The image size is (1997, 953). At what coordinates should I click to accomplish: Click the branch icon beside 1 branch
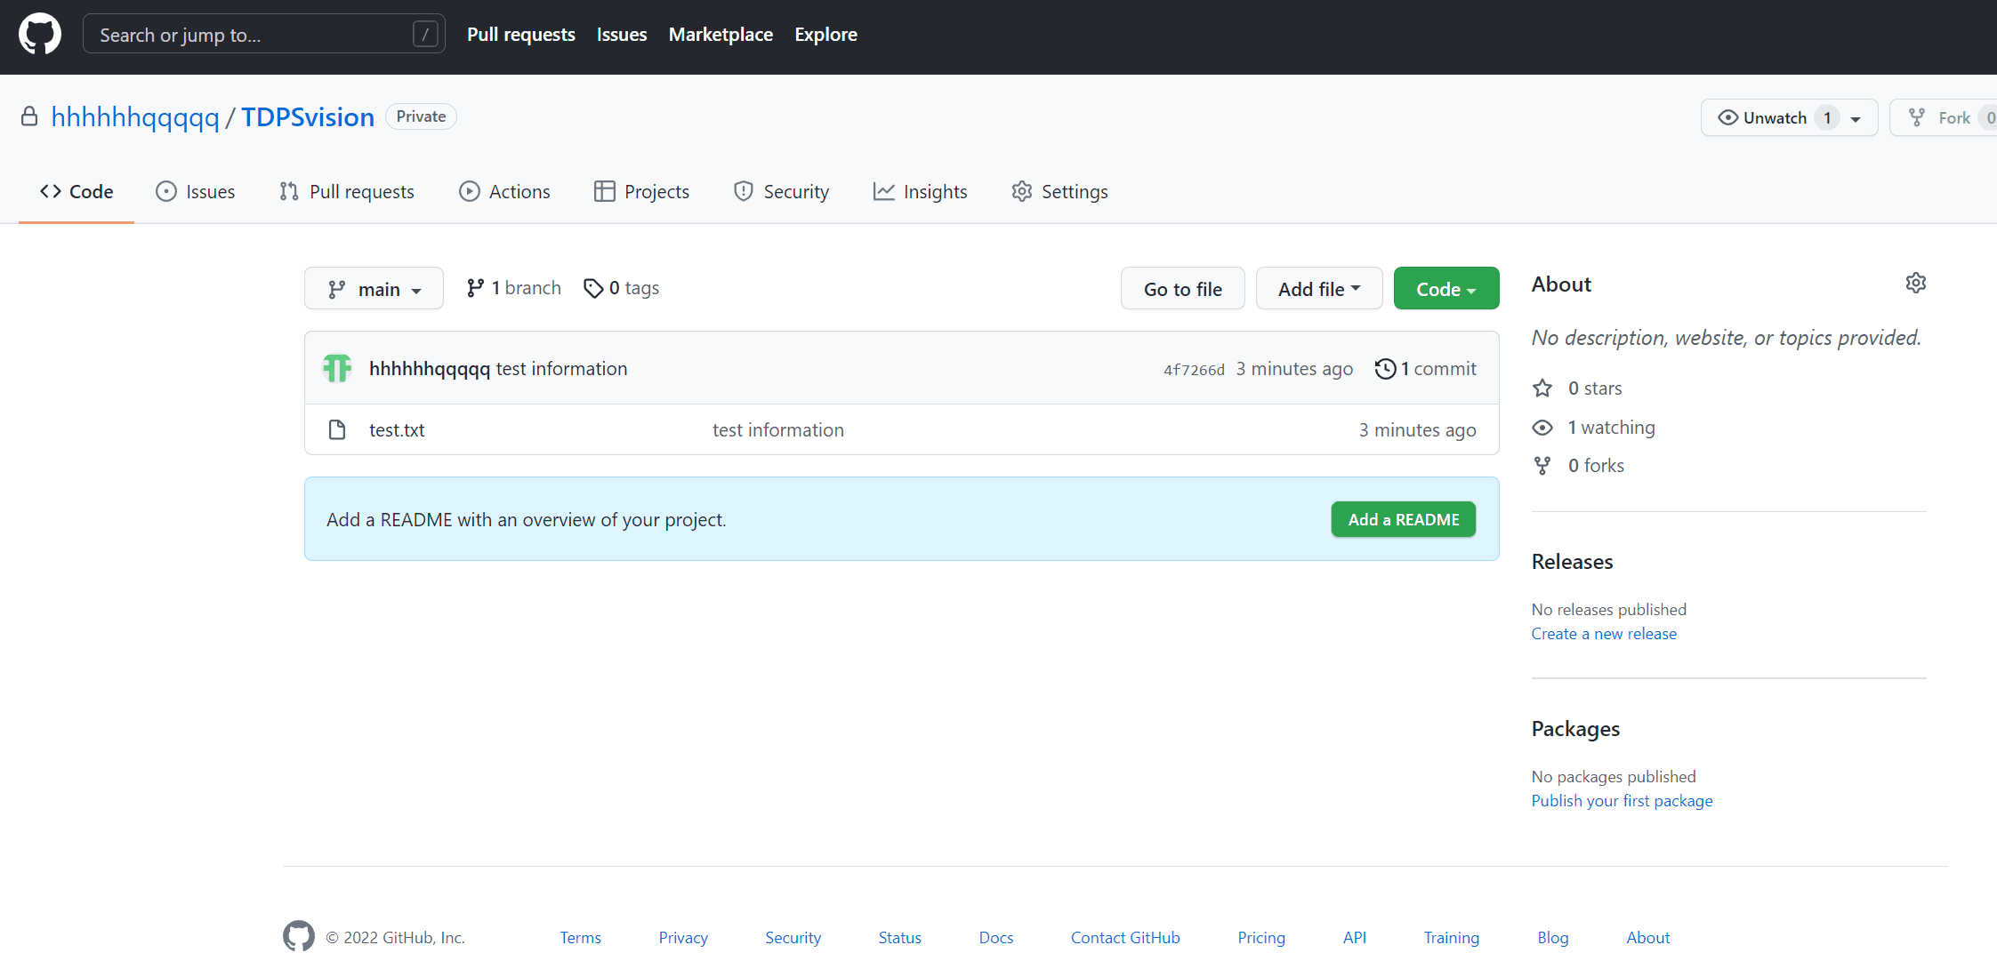pyautogui.click(x=476, y=288)
